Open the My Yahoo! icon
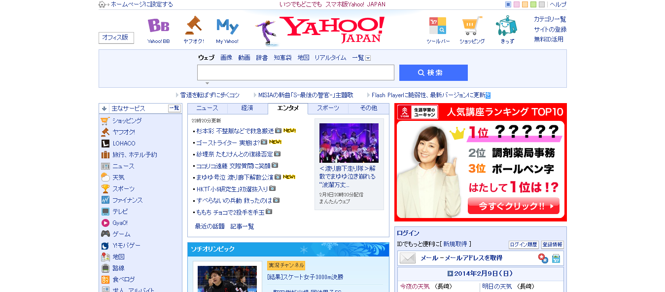This screenshot has width=665, height=292. [x=227, y=26]
